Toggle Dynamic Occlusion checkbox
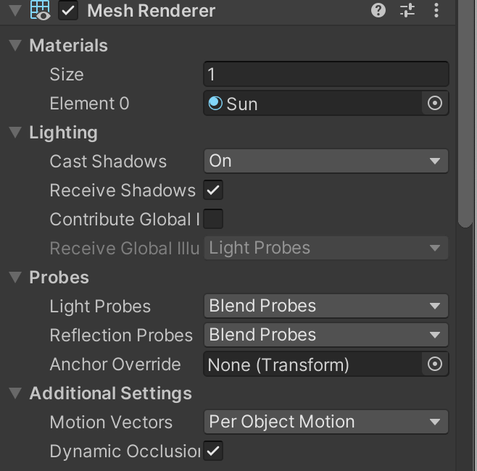The height and width of the screenshot is (471, 477). click(x=213, y=451)
